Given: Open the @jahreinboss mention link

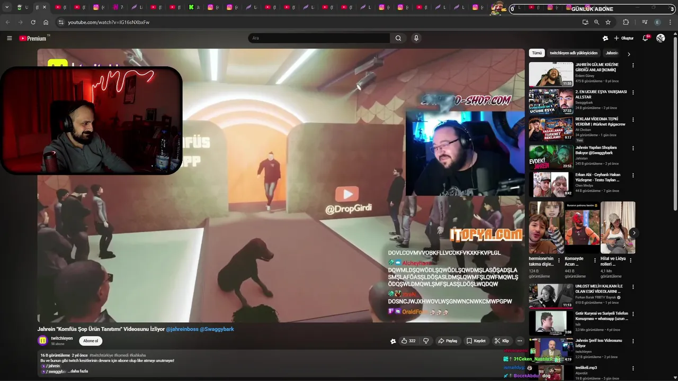Looking at the screenshot, I should click(182, 329).
